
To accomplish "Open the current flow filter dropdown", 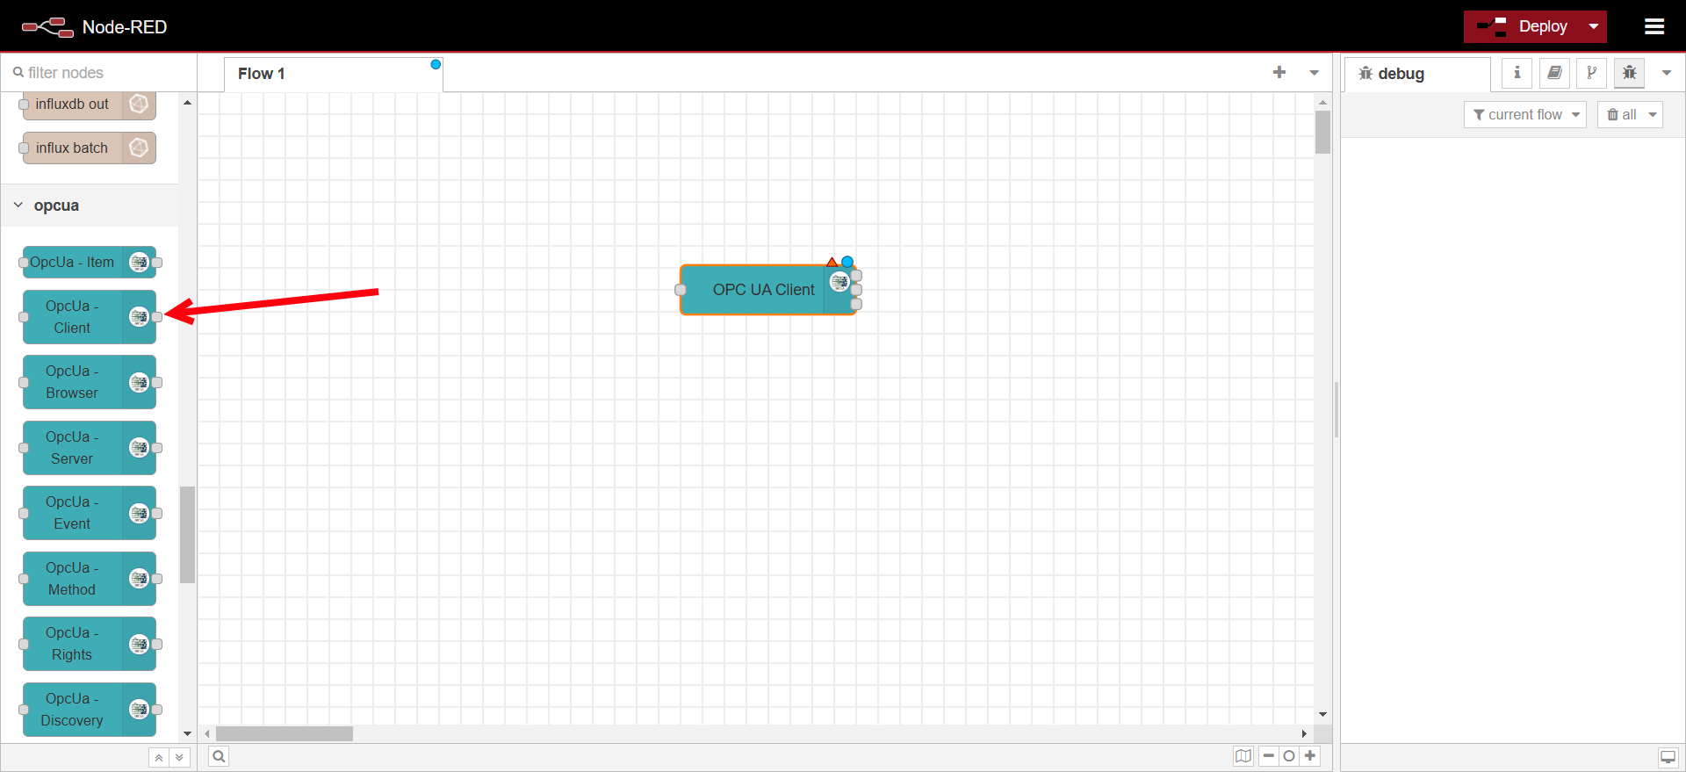I will (1525, 114).
